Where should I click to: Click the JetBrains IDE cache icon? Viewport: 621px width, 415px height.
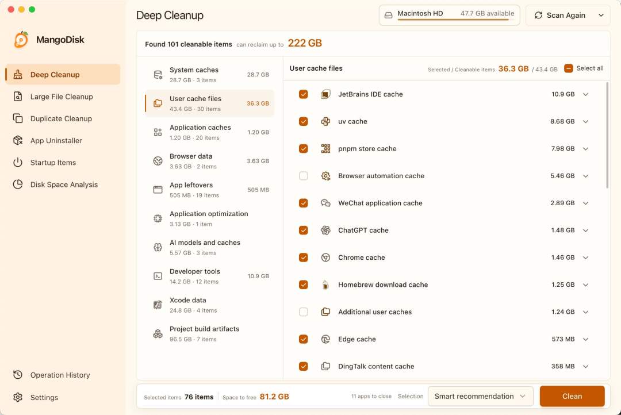pos(325,94)
